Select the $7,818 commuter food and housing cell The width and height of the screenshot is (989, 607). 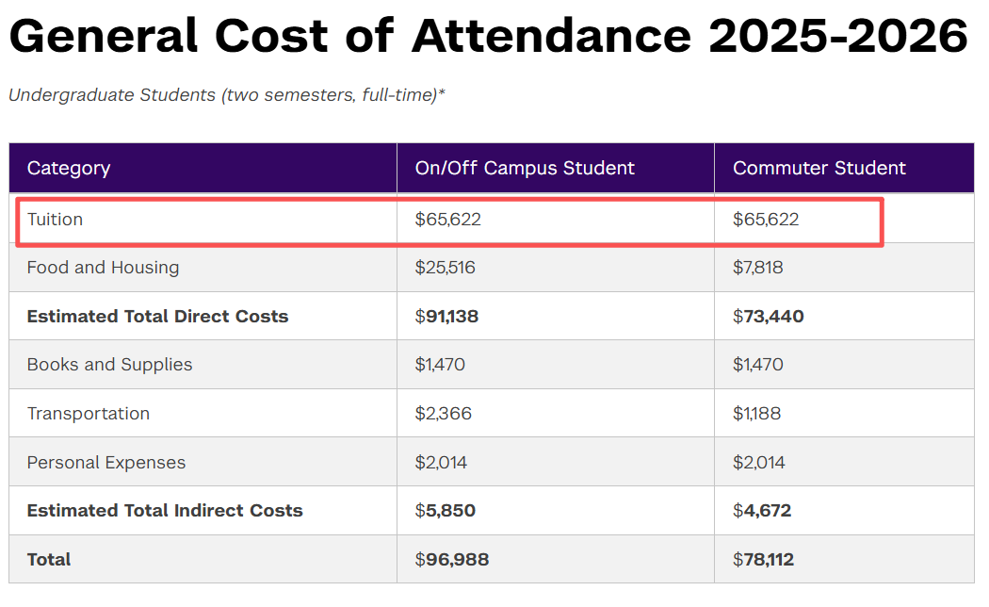pos(757,268)
